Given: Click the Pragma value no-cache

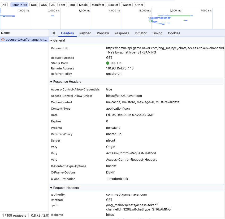Looking at the screenshot, I should [x=113, y=128].
